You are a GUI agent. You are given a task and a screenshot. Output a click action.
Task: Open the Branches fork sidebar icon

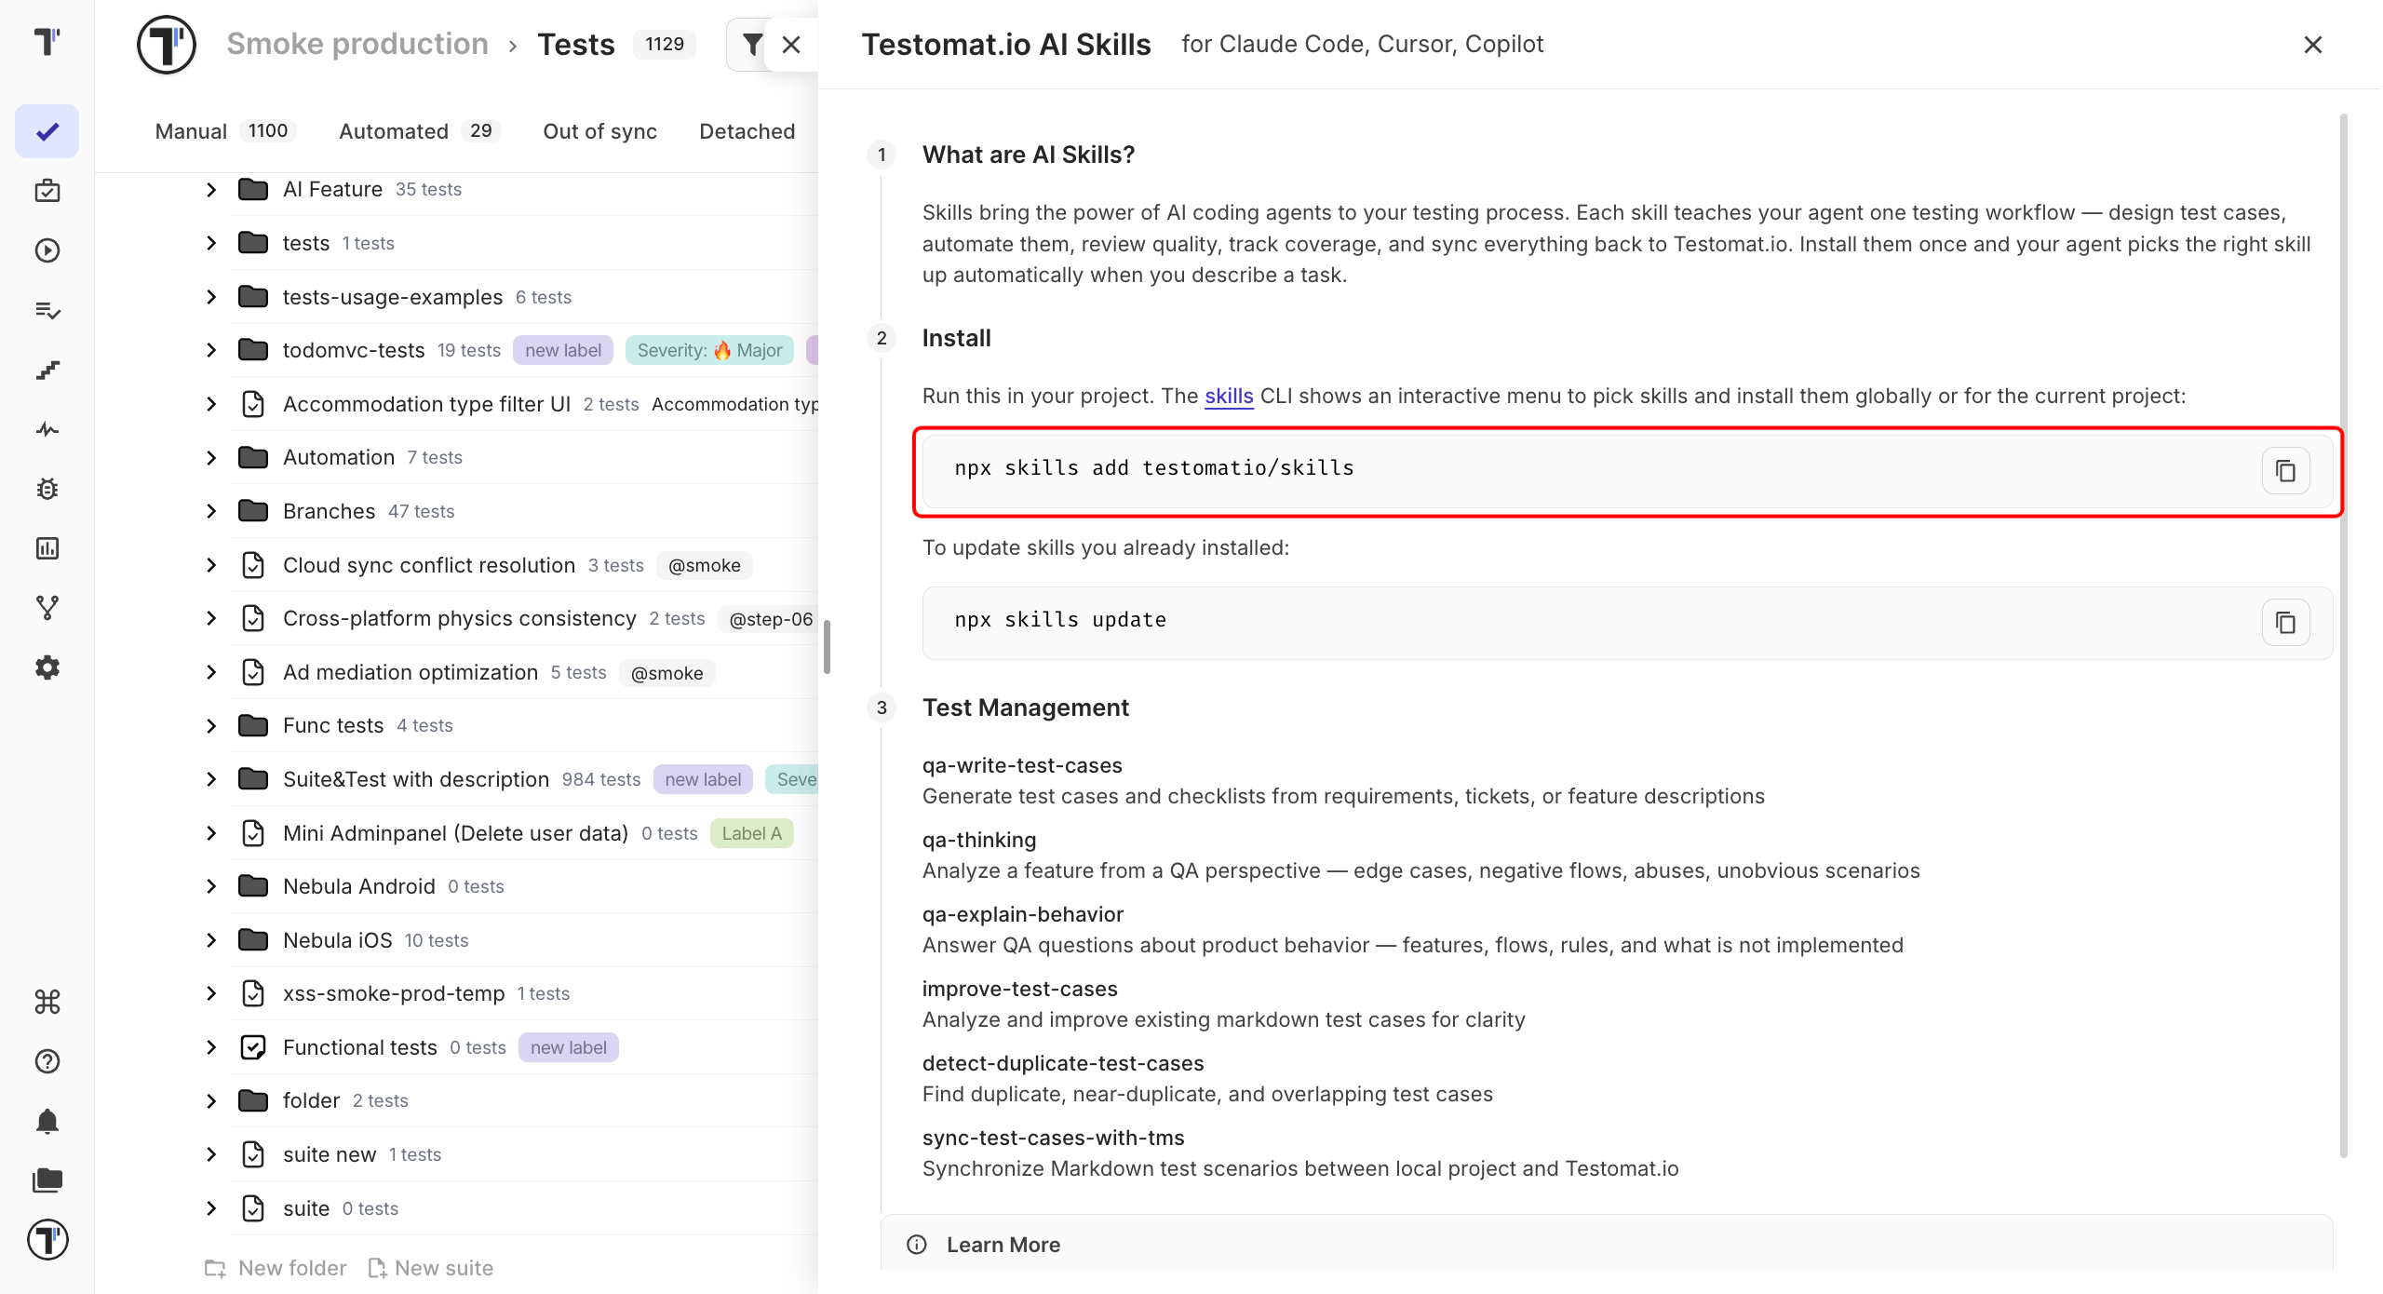pyautogui.click(x=47, y=608)
